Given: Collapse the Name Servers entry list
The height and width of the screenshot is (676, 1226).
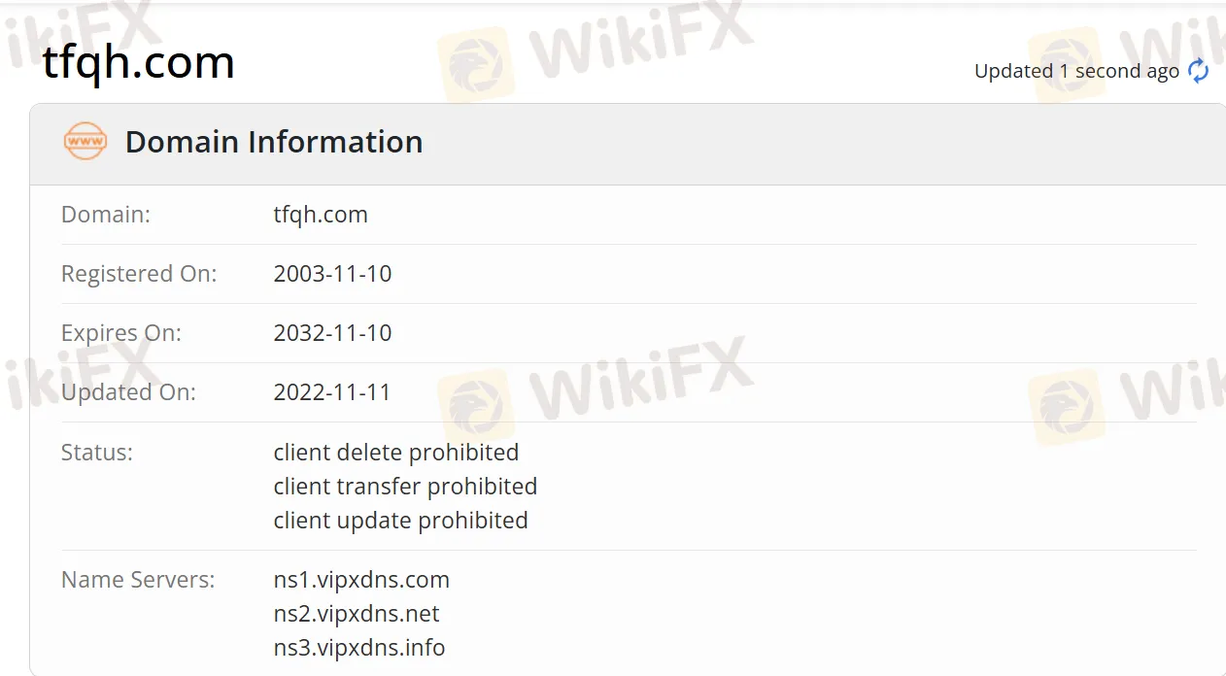Looking at the screenshot, I should pyautogui.click(x=138, y=579).
